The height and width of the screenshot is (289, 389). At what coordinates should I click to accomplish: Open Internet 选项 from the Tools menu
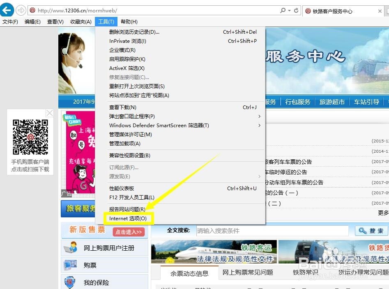[x=128, y=218]
